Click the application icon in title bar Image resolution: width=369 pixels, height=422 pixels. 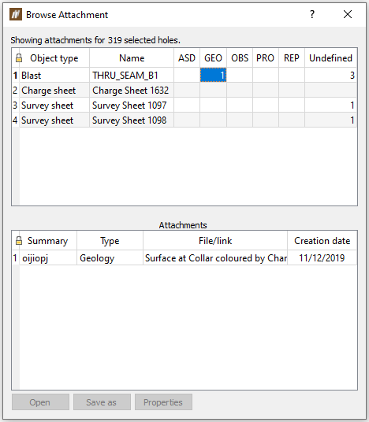(16, 14)
